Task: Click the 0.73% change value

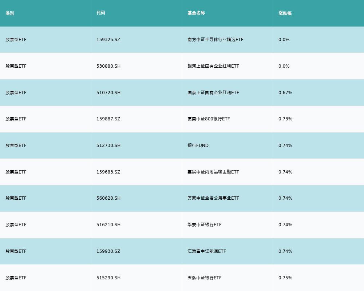Action: (x=285, y=119)
